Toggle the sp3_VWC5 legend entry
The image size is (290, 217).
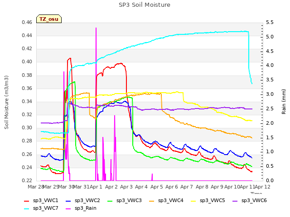pyautogui.click(x=208, y=201)
